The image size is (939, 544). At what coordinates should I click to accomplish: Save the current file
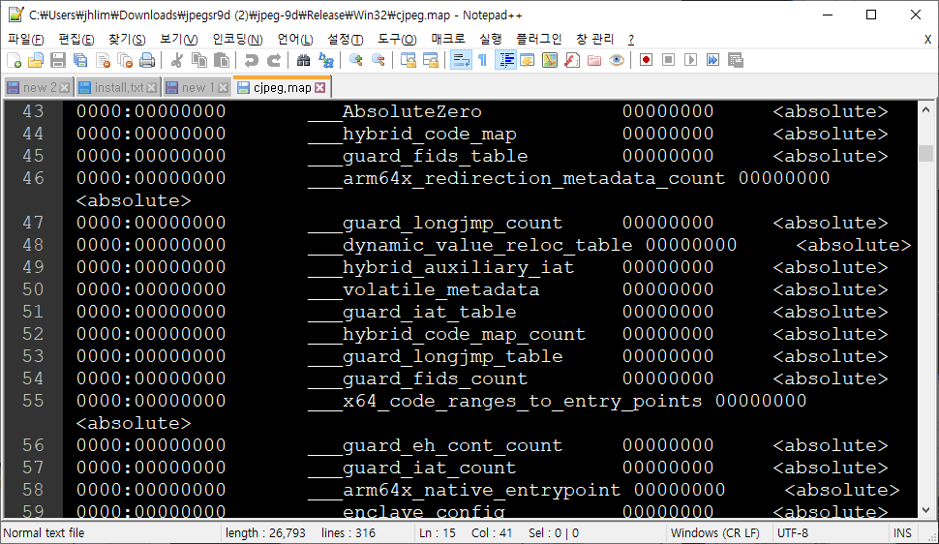click(x=58, y=61)
